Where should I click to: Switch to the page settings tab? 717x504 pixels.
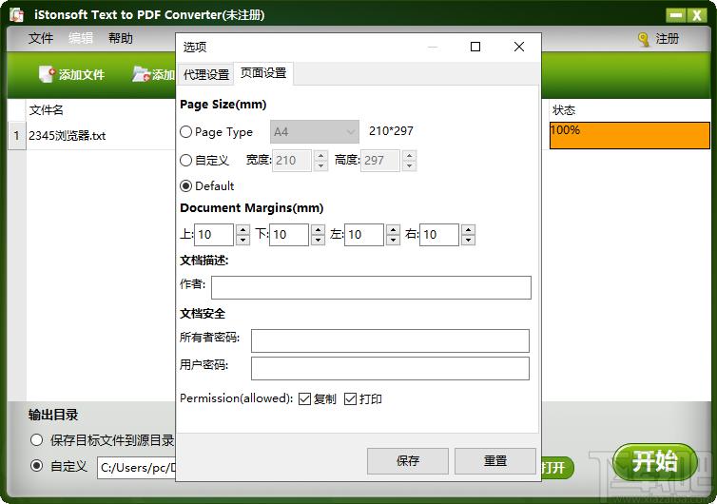coord(263,73)
